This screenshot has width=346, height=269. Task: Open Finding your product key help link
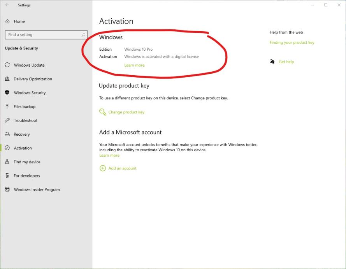[x=292, y=42]
